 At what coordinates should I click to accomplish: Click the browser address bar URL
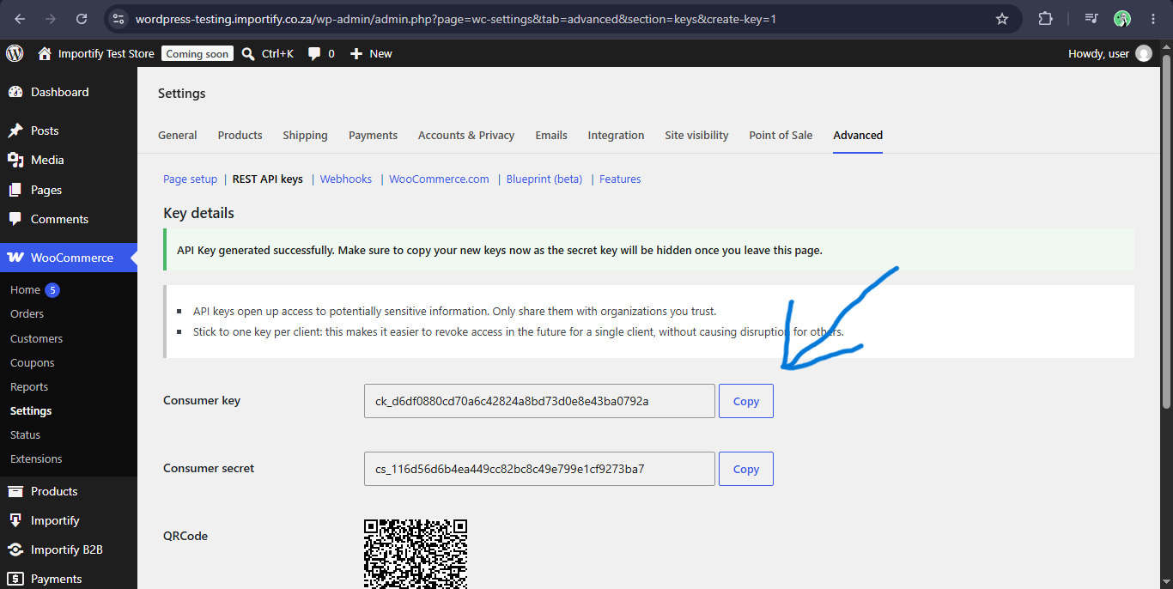456,19
